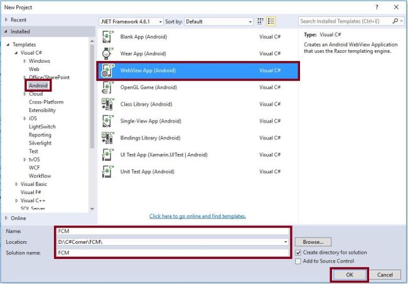
Task: Open the help question mark button
Action: 377,8
